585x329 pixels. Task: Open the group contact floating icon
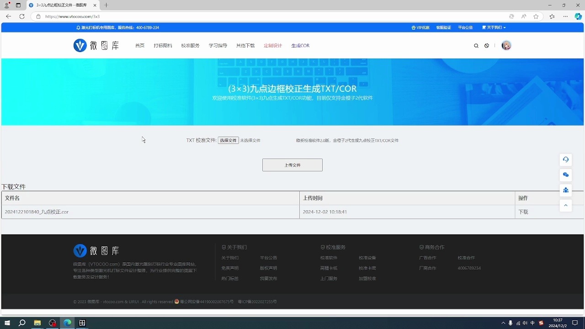click(x=566, y=190)
